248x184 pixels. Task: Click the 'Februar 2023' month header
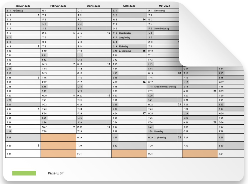click(x=58, y=6)
